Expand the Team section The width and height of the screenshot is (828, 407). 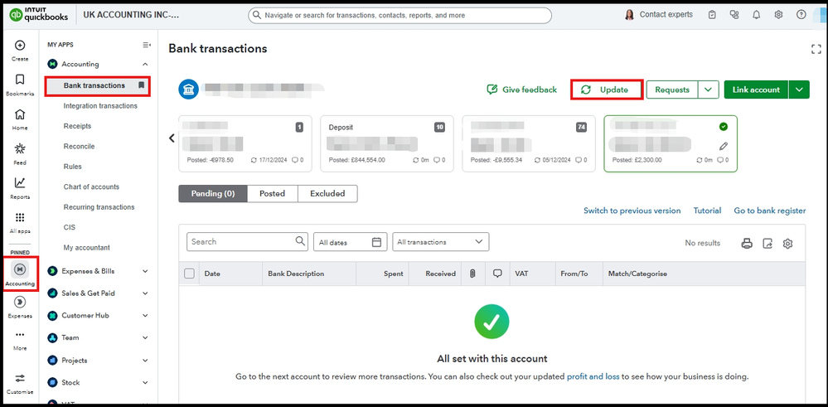click(x=145, y=338)
